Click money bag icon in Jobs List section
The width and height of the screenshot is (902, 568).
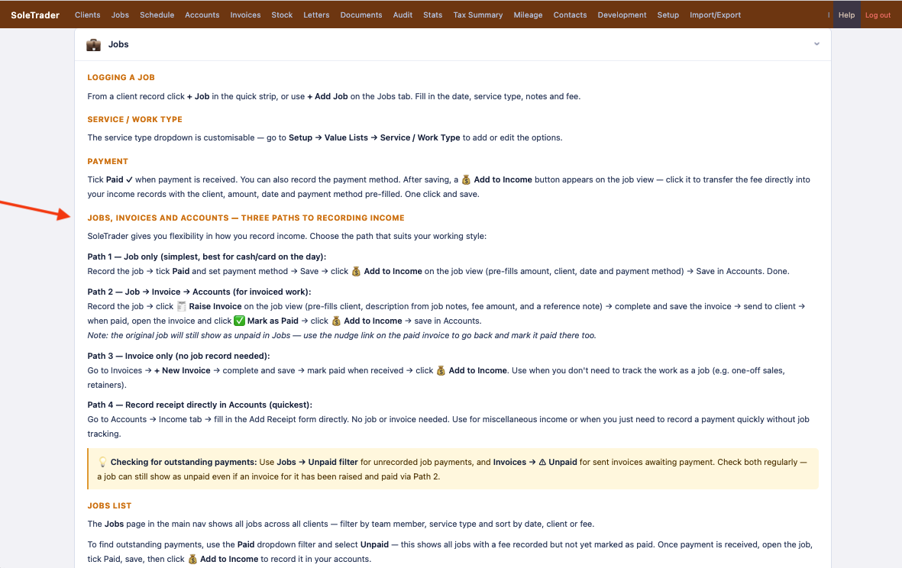point(192,560)
